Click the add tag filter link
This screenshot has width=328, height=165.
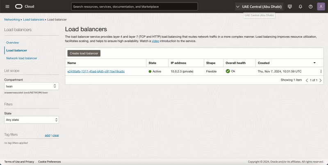click(47, 135)
